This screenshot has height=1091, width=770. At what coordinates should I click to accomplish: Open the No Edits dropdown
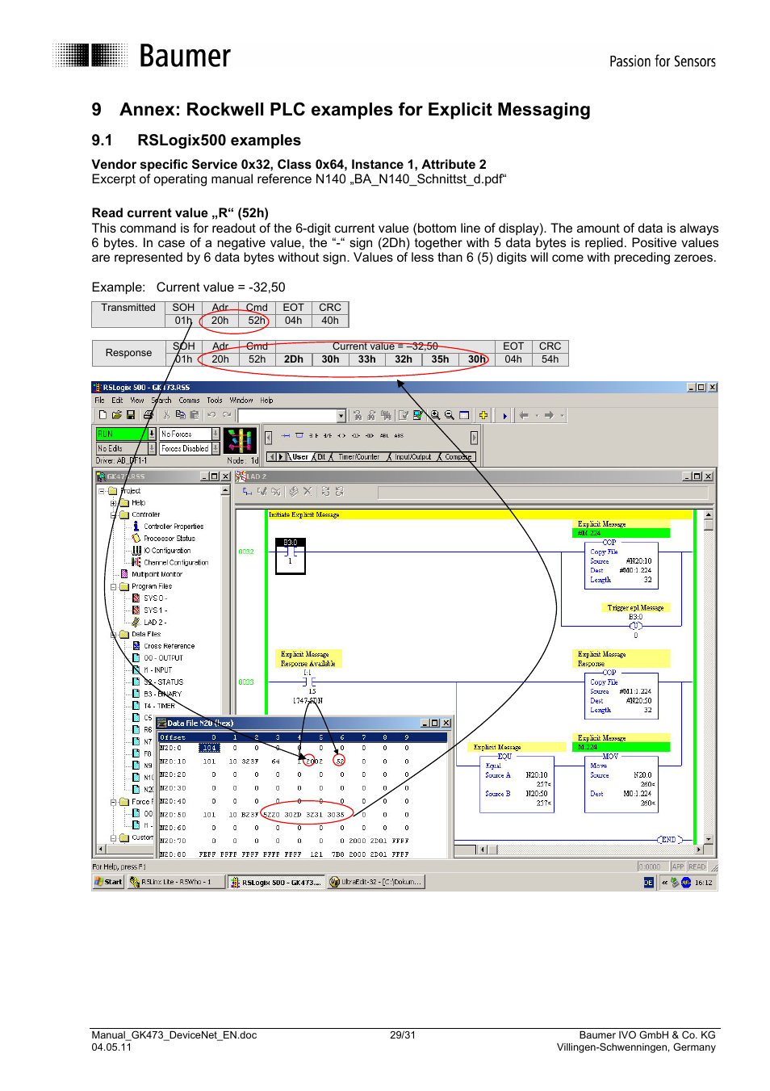click(152, 448)
